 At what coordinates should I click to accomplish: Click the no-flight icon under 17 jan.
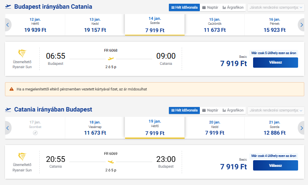click(35, 133)
